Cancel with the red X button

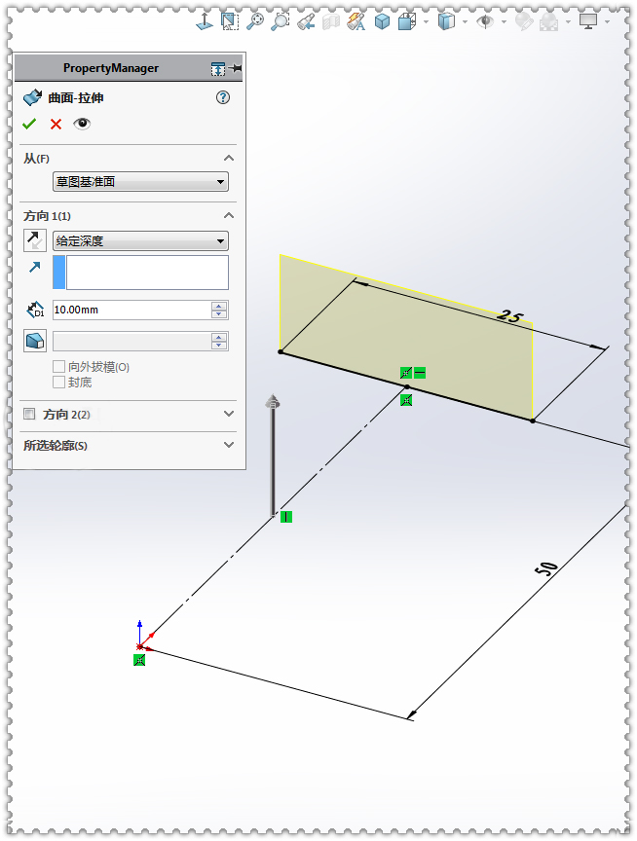coord(56,125)
